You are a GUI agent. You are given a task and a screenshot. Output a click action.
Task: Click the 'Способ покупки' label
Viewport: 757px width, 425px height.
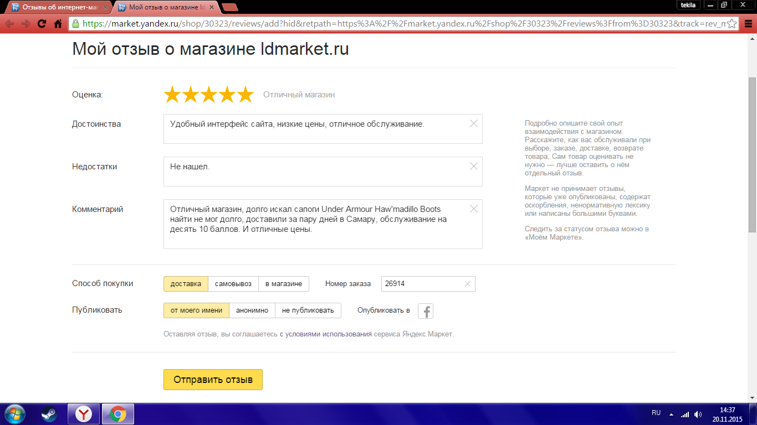coord(103,284)
